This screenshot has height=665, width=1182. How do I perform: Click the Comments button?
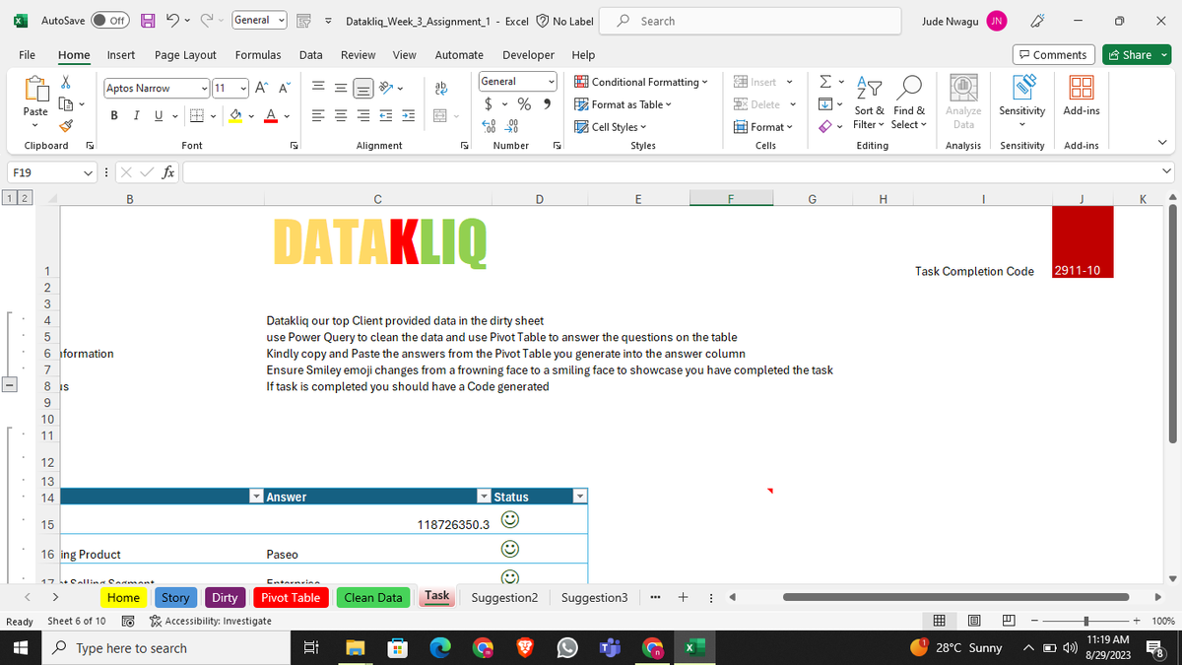(x=1054, y=55)
